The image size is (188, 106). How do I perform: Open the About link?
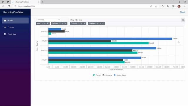182,12
